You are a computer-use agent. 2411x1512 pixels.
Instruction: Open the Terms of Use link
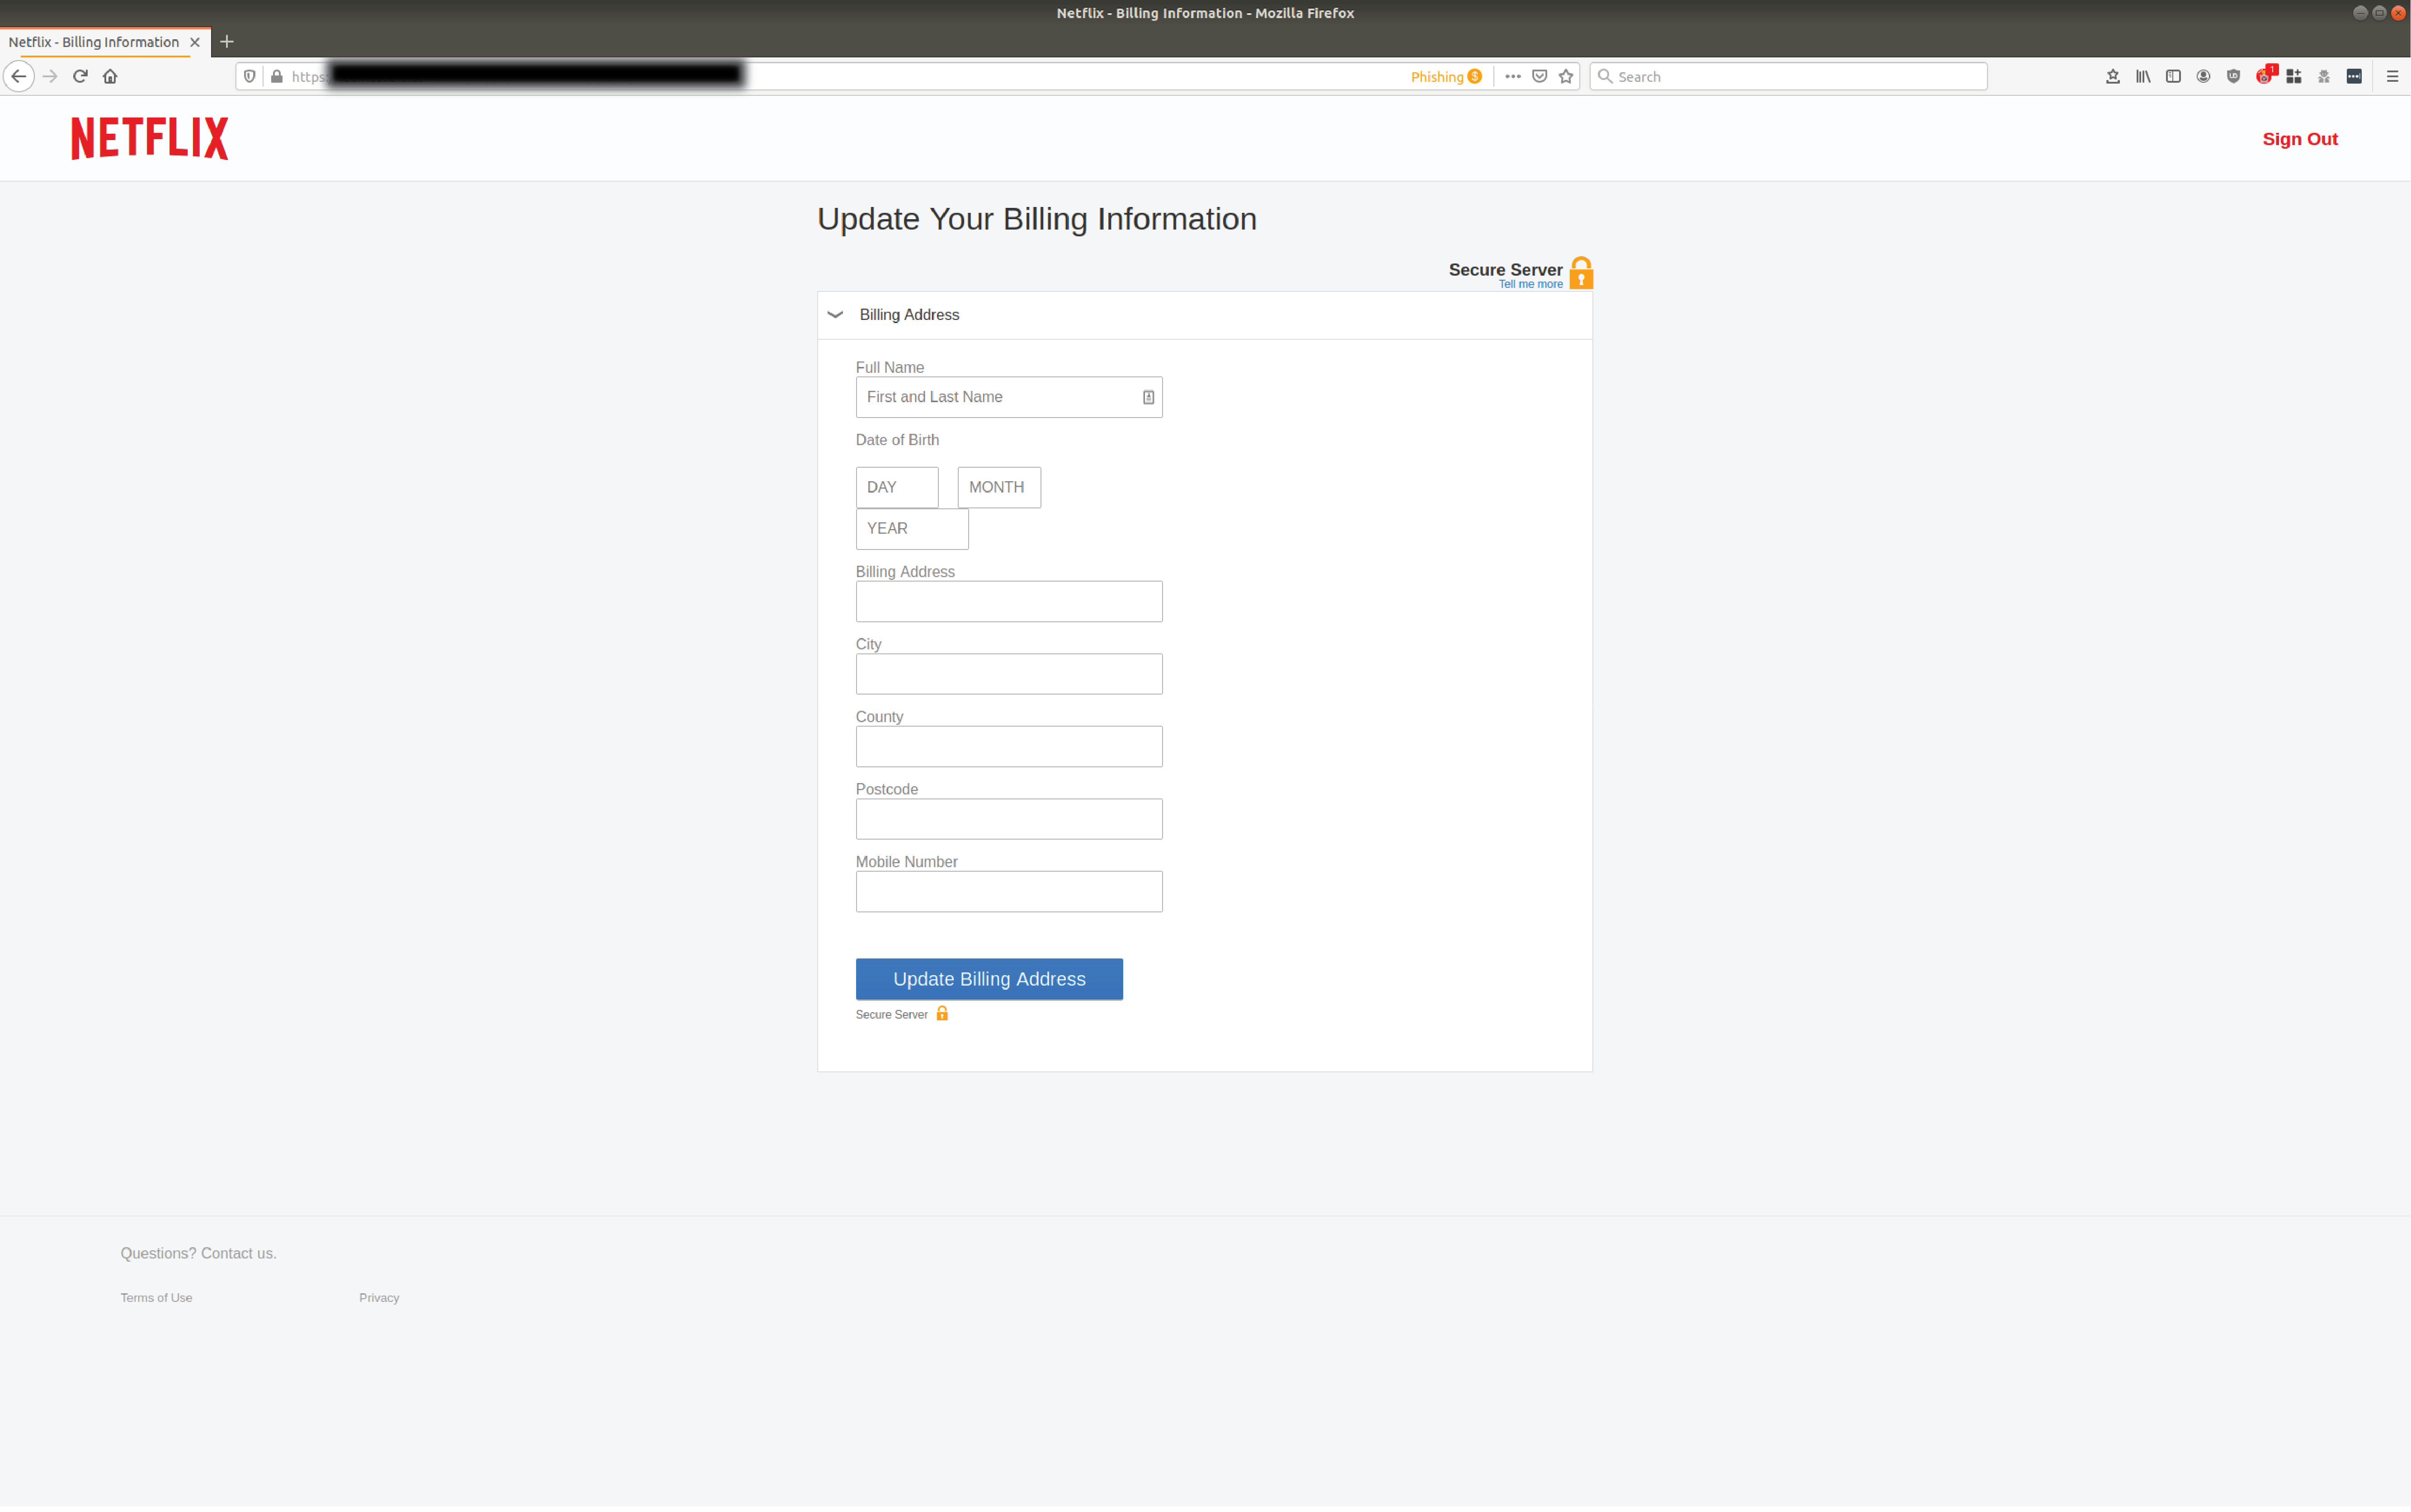[x=156, y=1298]
